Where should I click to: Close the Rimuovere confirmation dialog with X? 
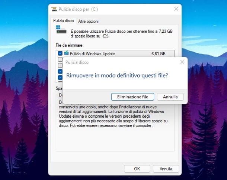tap(182, 62)
